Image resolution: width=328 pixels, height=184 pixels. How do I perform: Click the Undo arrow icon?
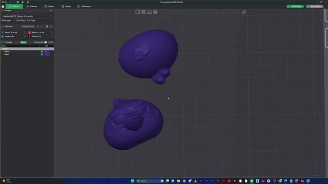click(x=23, y=2)
